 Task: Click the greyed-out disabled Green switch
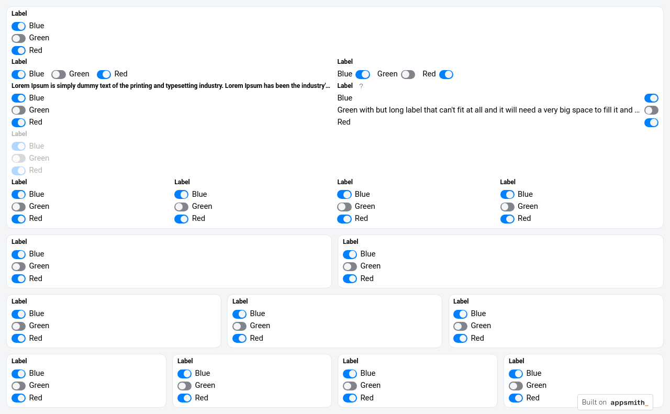pyautogui.click(x=19, y=159)
